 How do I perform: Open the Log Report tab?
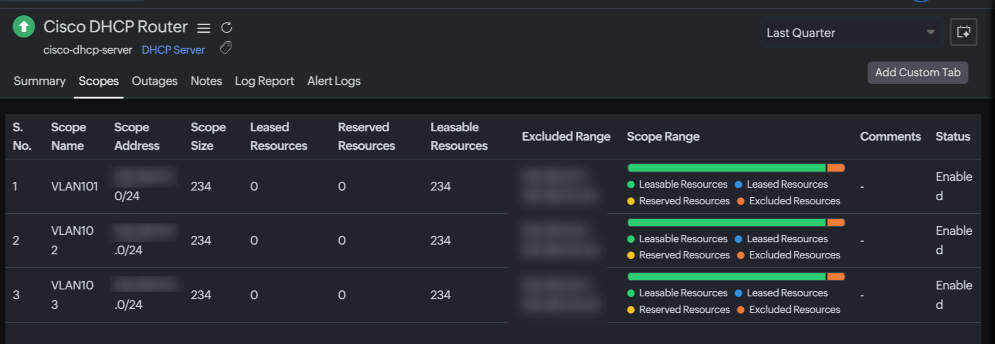[264, 81]
